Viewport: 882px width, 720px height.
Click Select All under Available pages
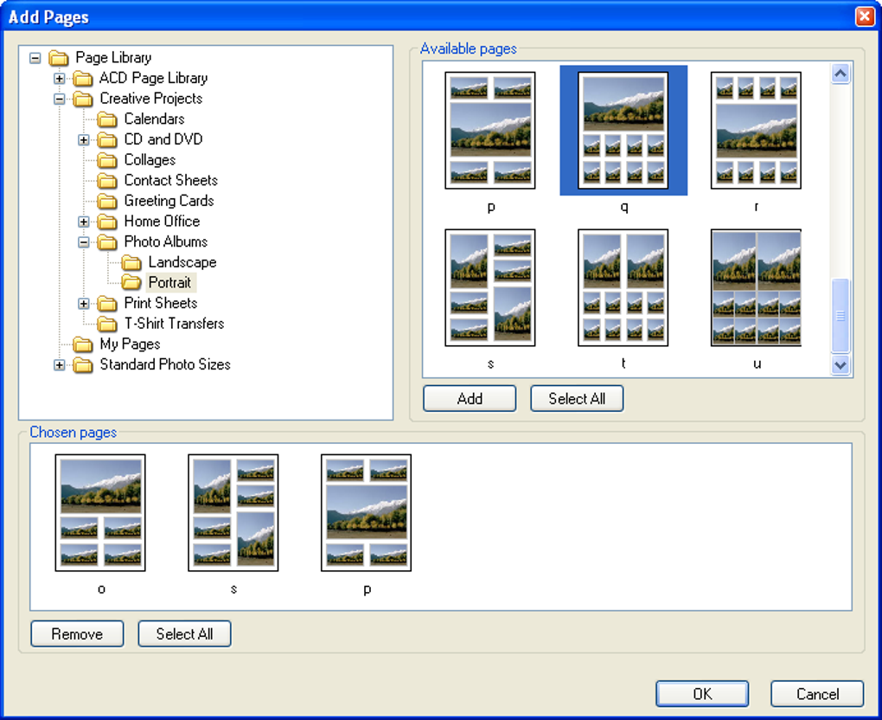[577, 399]
